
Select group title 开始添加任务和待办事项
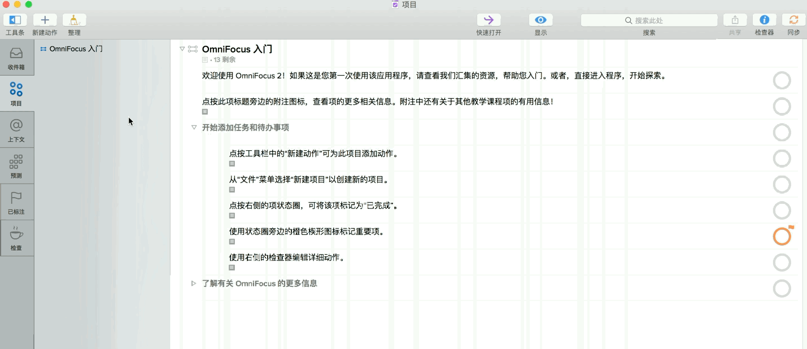coord(246,128)
